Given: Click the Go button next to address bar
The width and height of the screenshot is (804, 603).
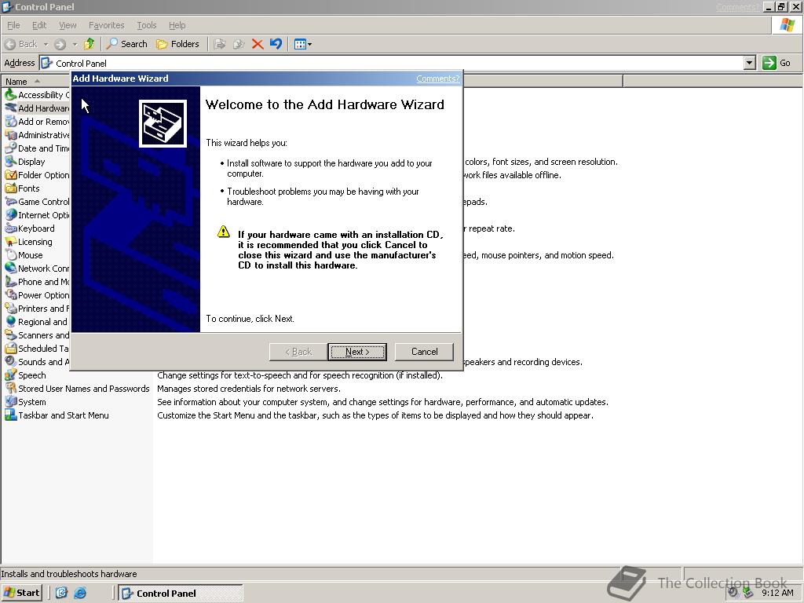Looking at the screenshot, I should [777, 63].
